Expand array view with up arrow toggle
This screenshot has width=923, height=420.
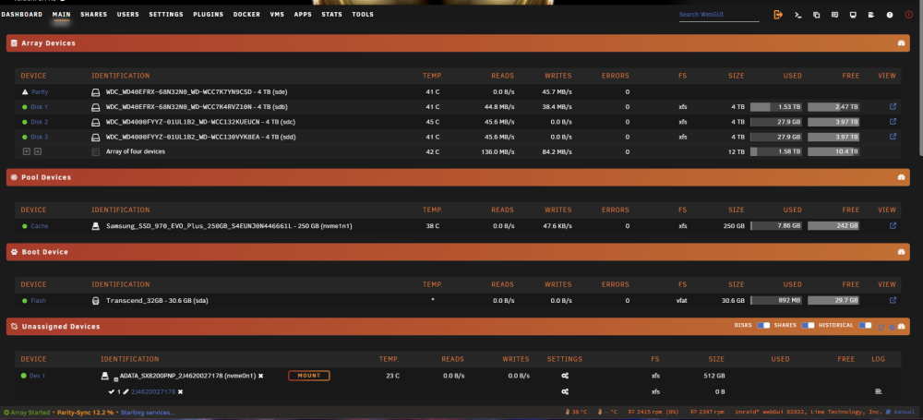[38, 151]
